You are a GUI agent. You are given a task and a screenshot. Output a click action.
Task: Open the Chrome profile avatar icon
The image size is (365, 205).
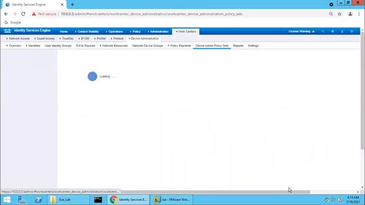point(350,14)
